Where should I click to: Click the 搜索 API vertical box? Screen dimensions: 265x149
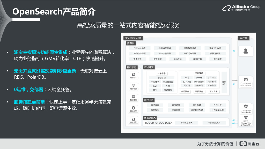coord(224,83)
